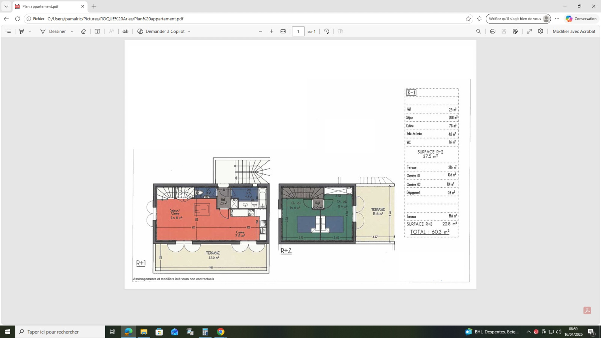Search within the PDF document
Screen dimensions: 601x338
(x=478, y=31)
